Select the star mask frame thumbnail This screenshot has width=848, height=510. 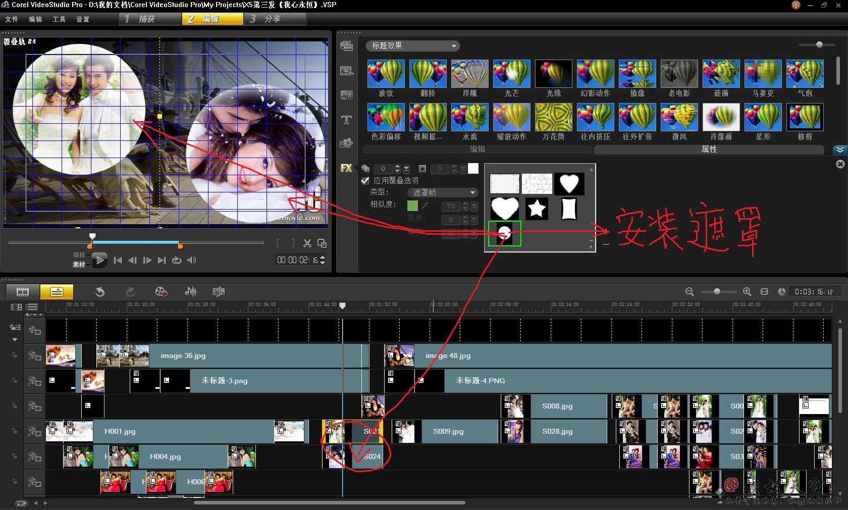tap(537, 208)
